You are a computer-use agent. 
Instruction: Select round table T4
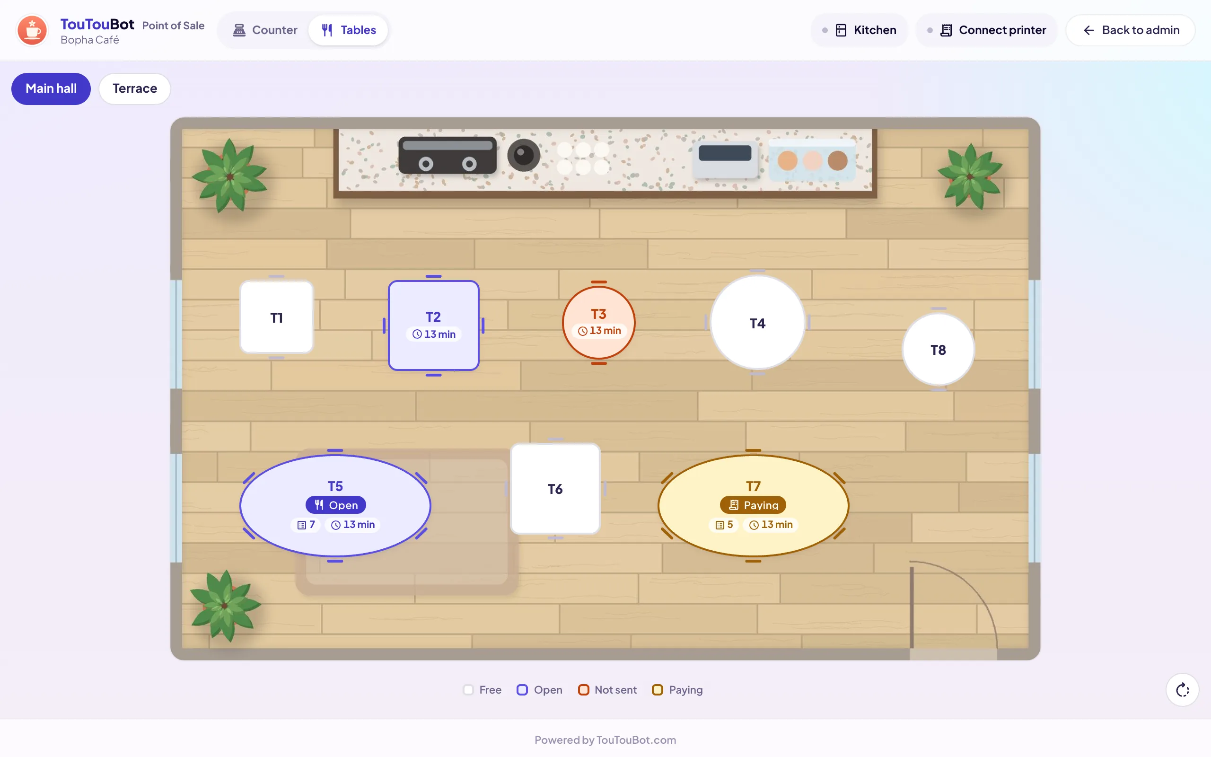pos(758,323)
